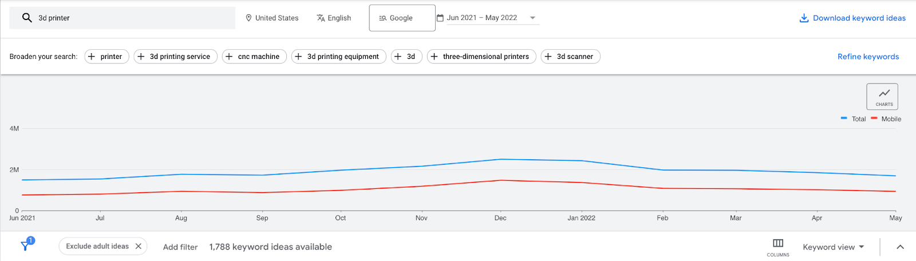
Task: Open the date range dropdown arrow
Action: coord(532,18)
